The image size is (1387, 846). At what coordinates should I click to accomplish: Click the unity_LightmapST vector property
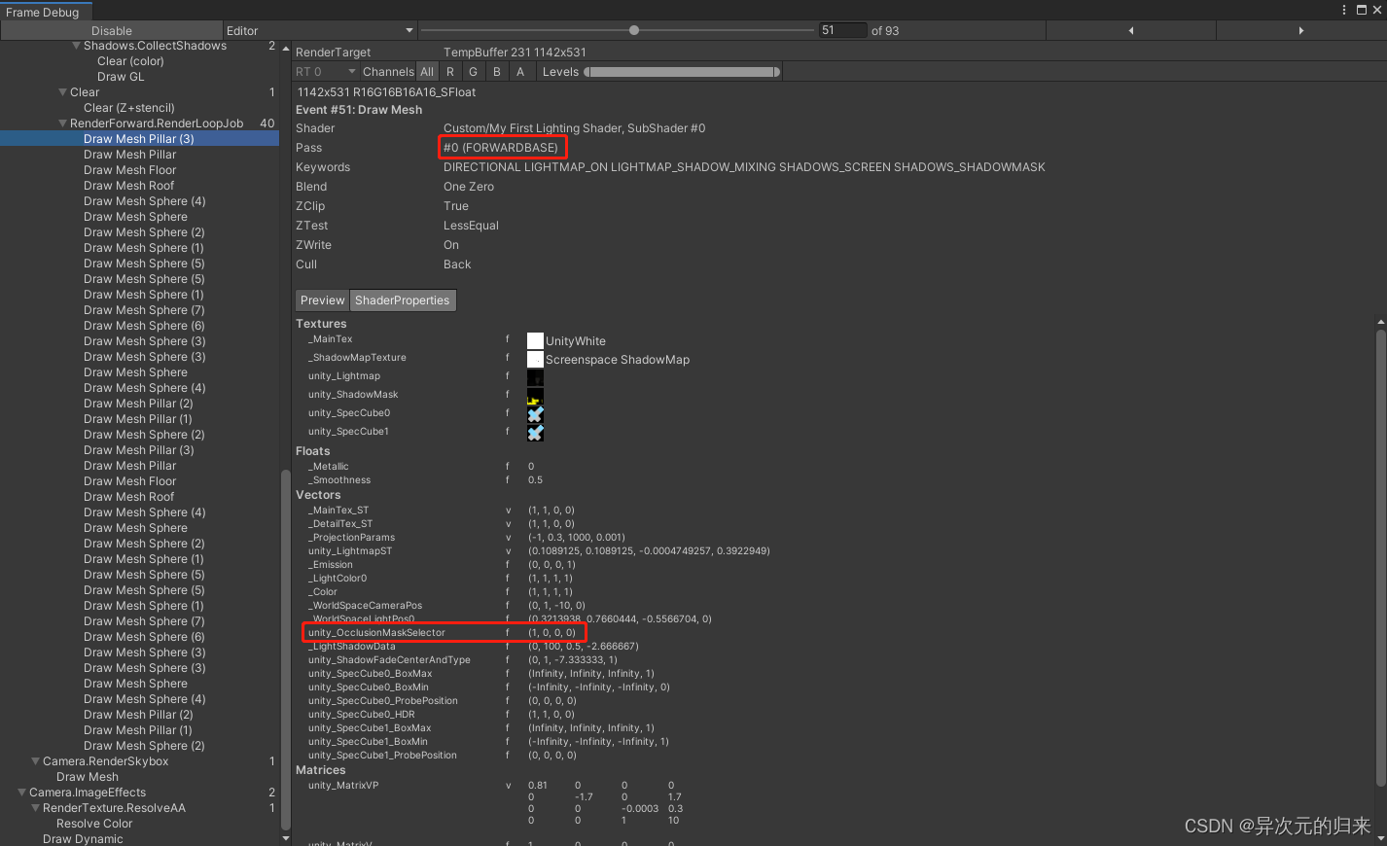click(538, 551)
